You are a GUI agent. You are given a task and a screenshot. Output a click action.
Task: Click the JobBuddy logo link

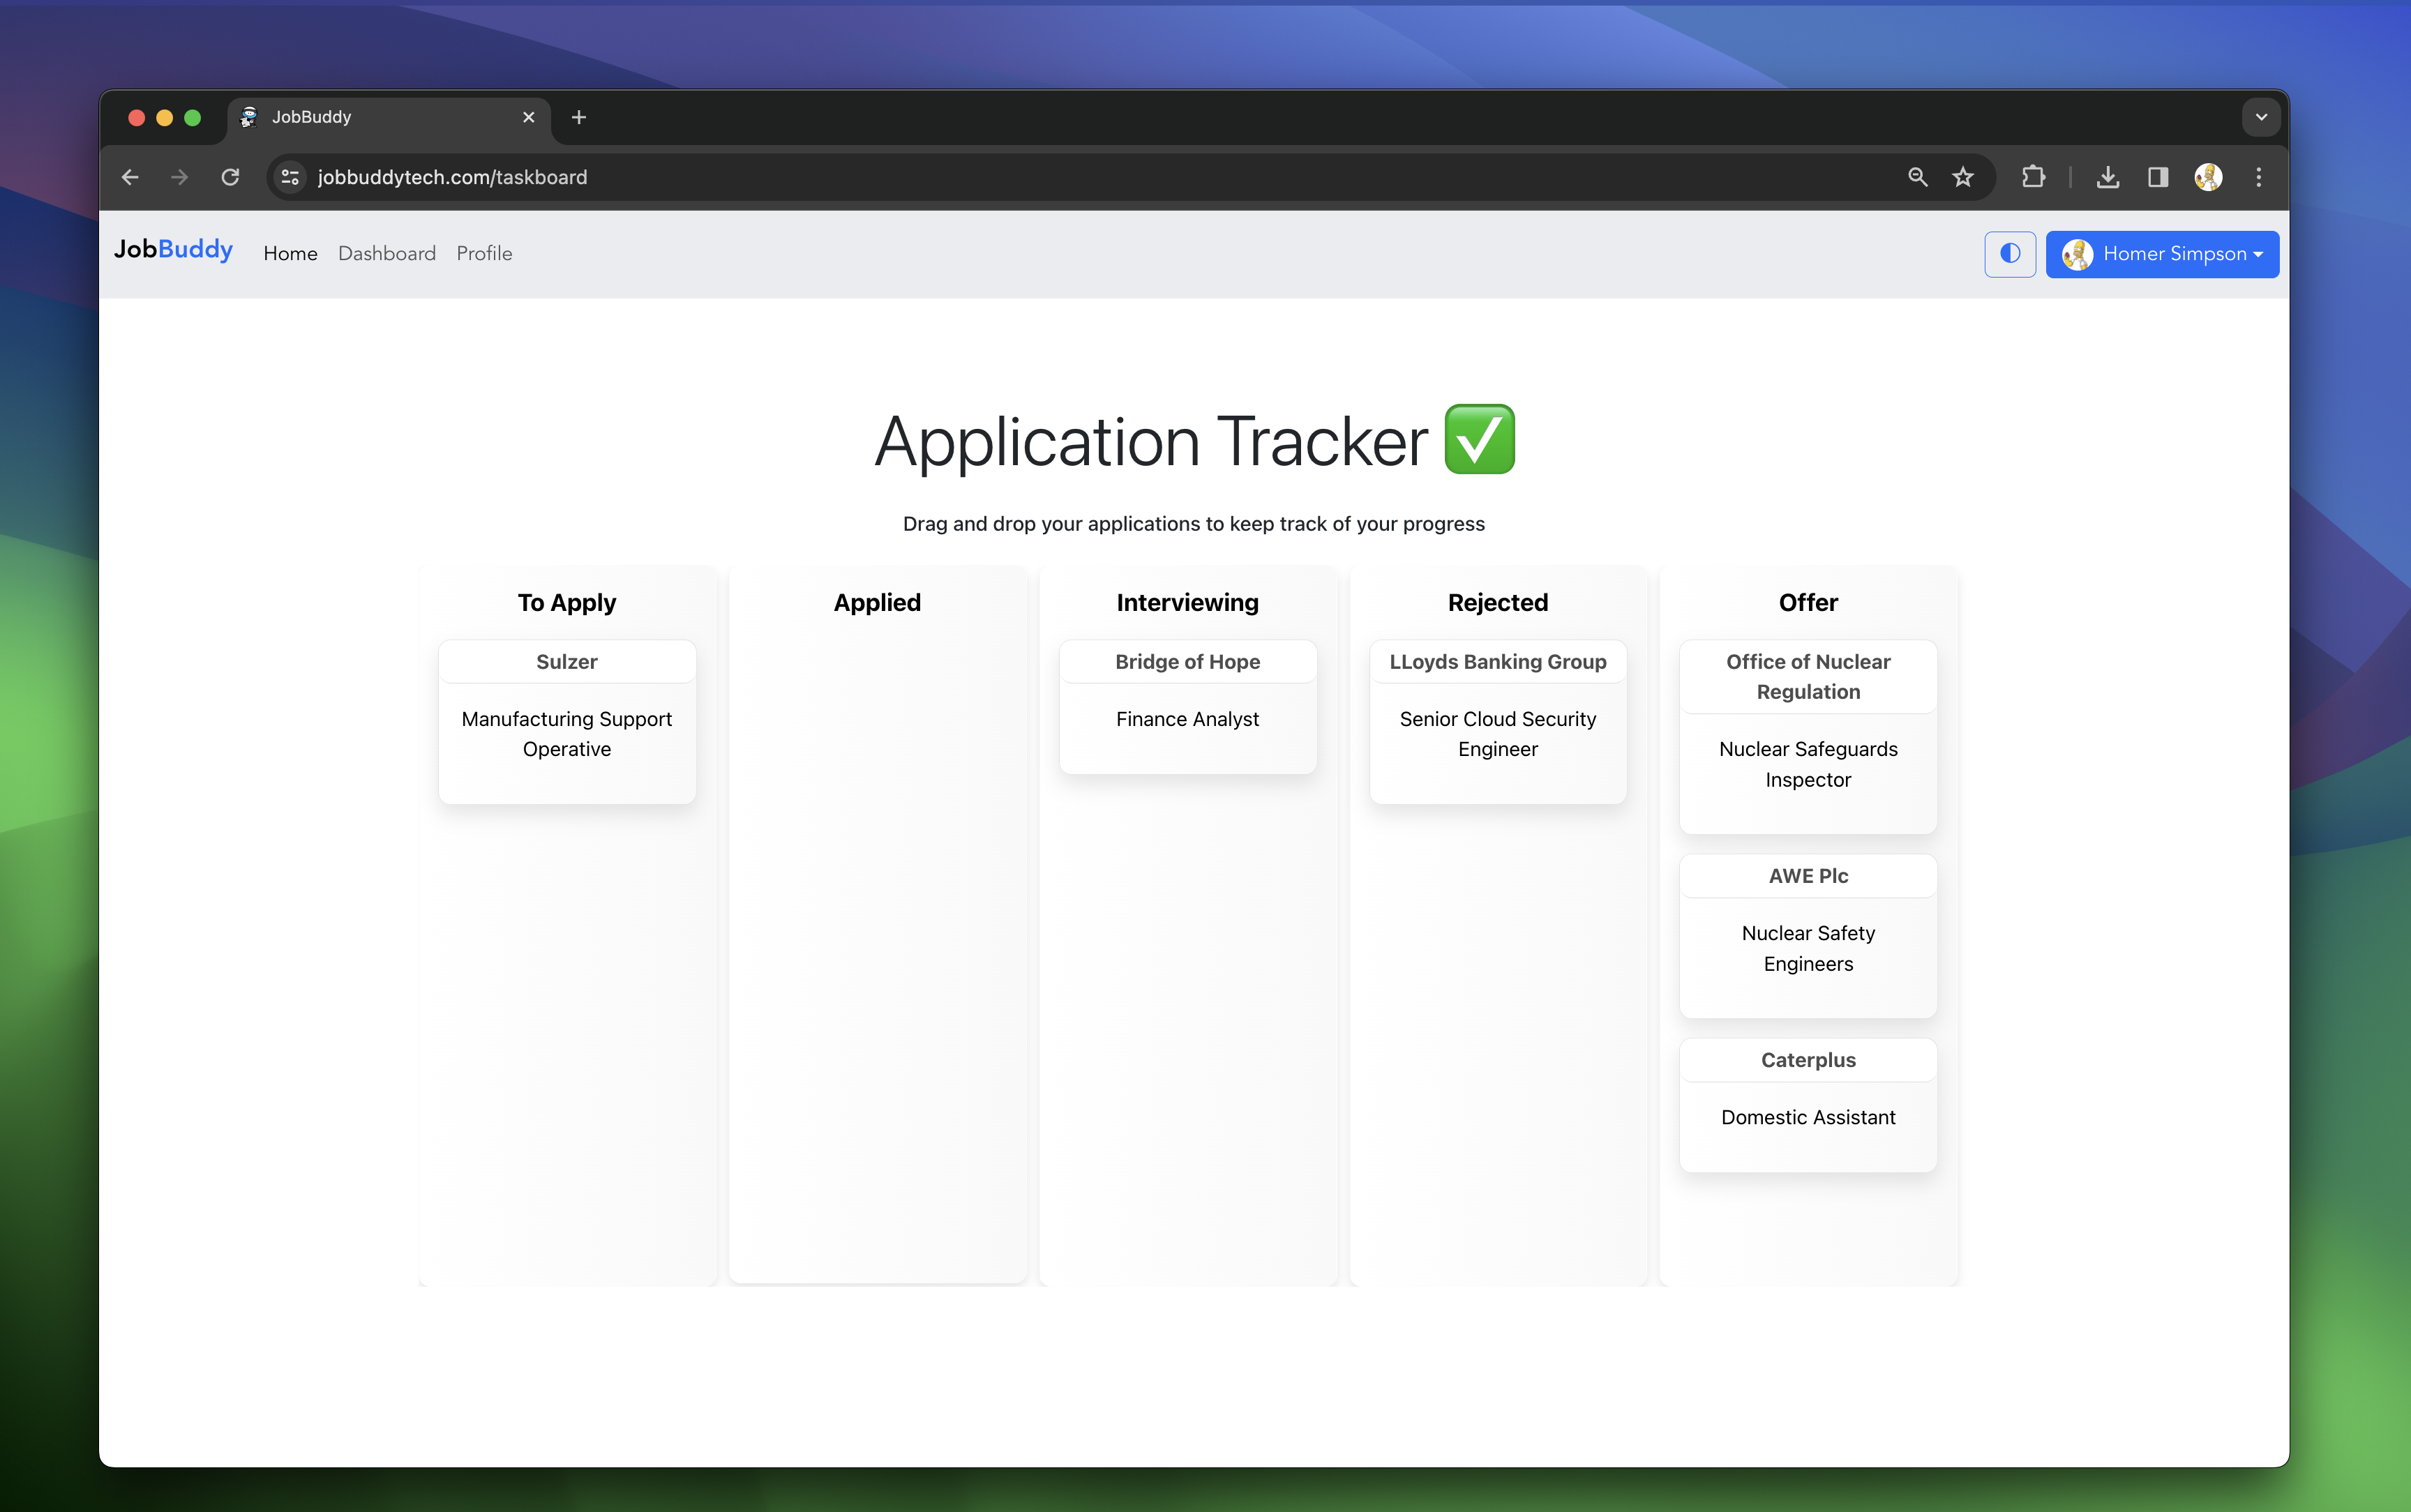click(173, 250)
